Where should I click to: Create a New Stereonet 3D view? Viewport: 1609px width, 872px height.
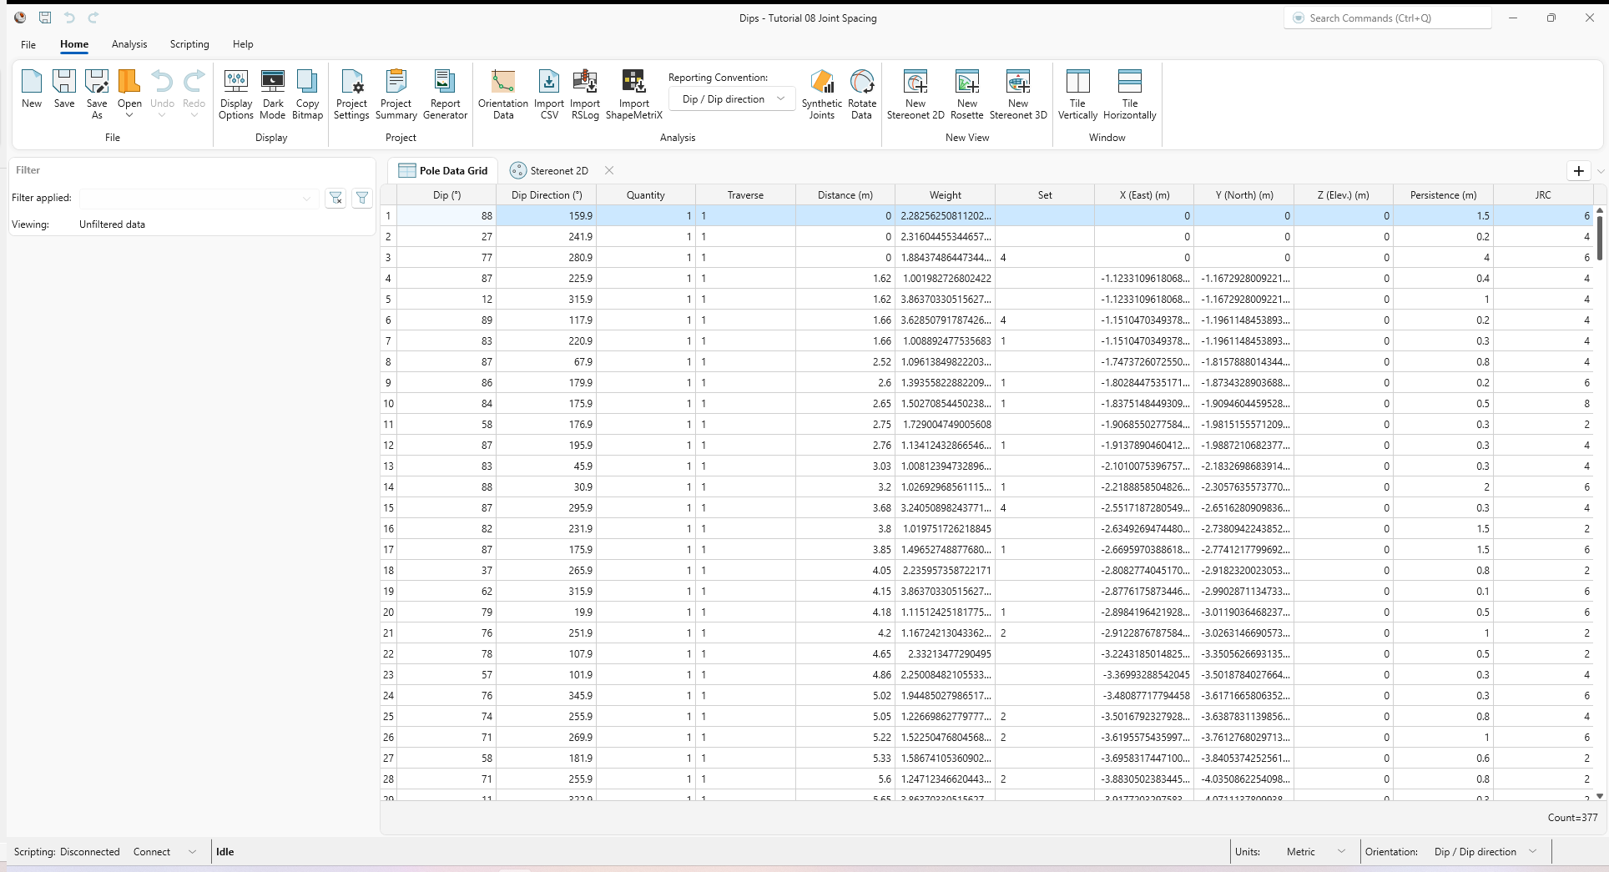point(1018,92)
